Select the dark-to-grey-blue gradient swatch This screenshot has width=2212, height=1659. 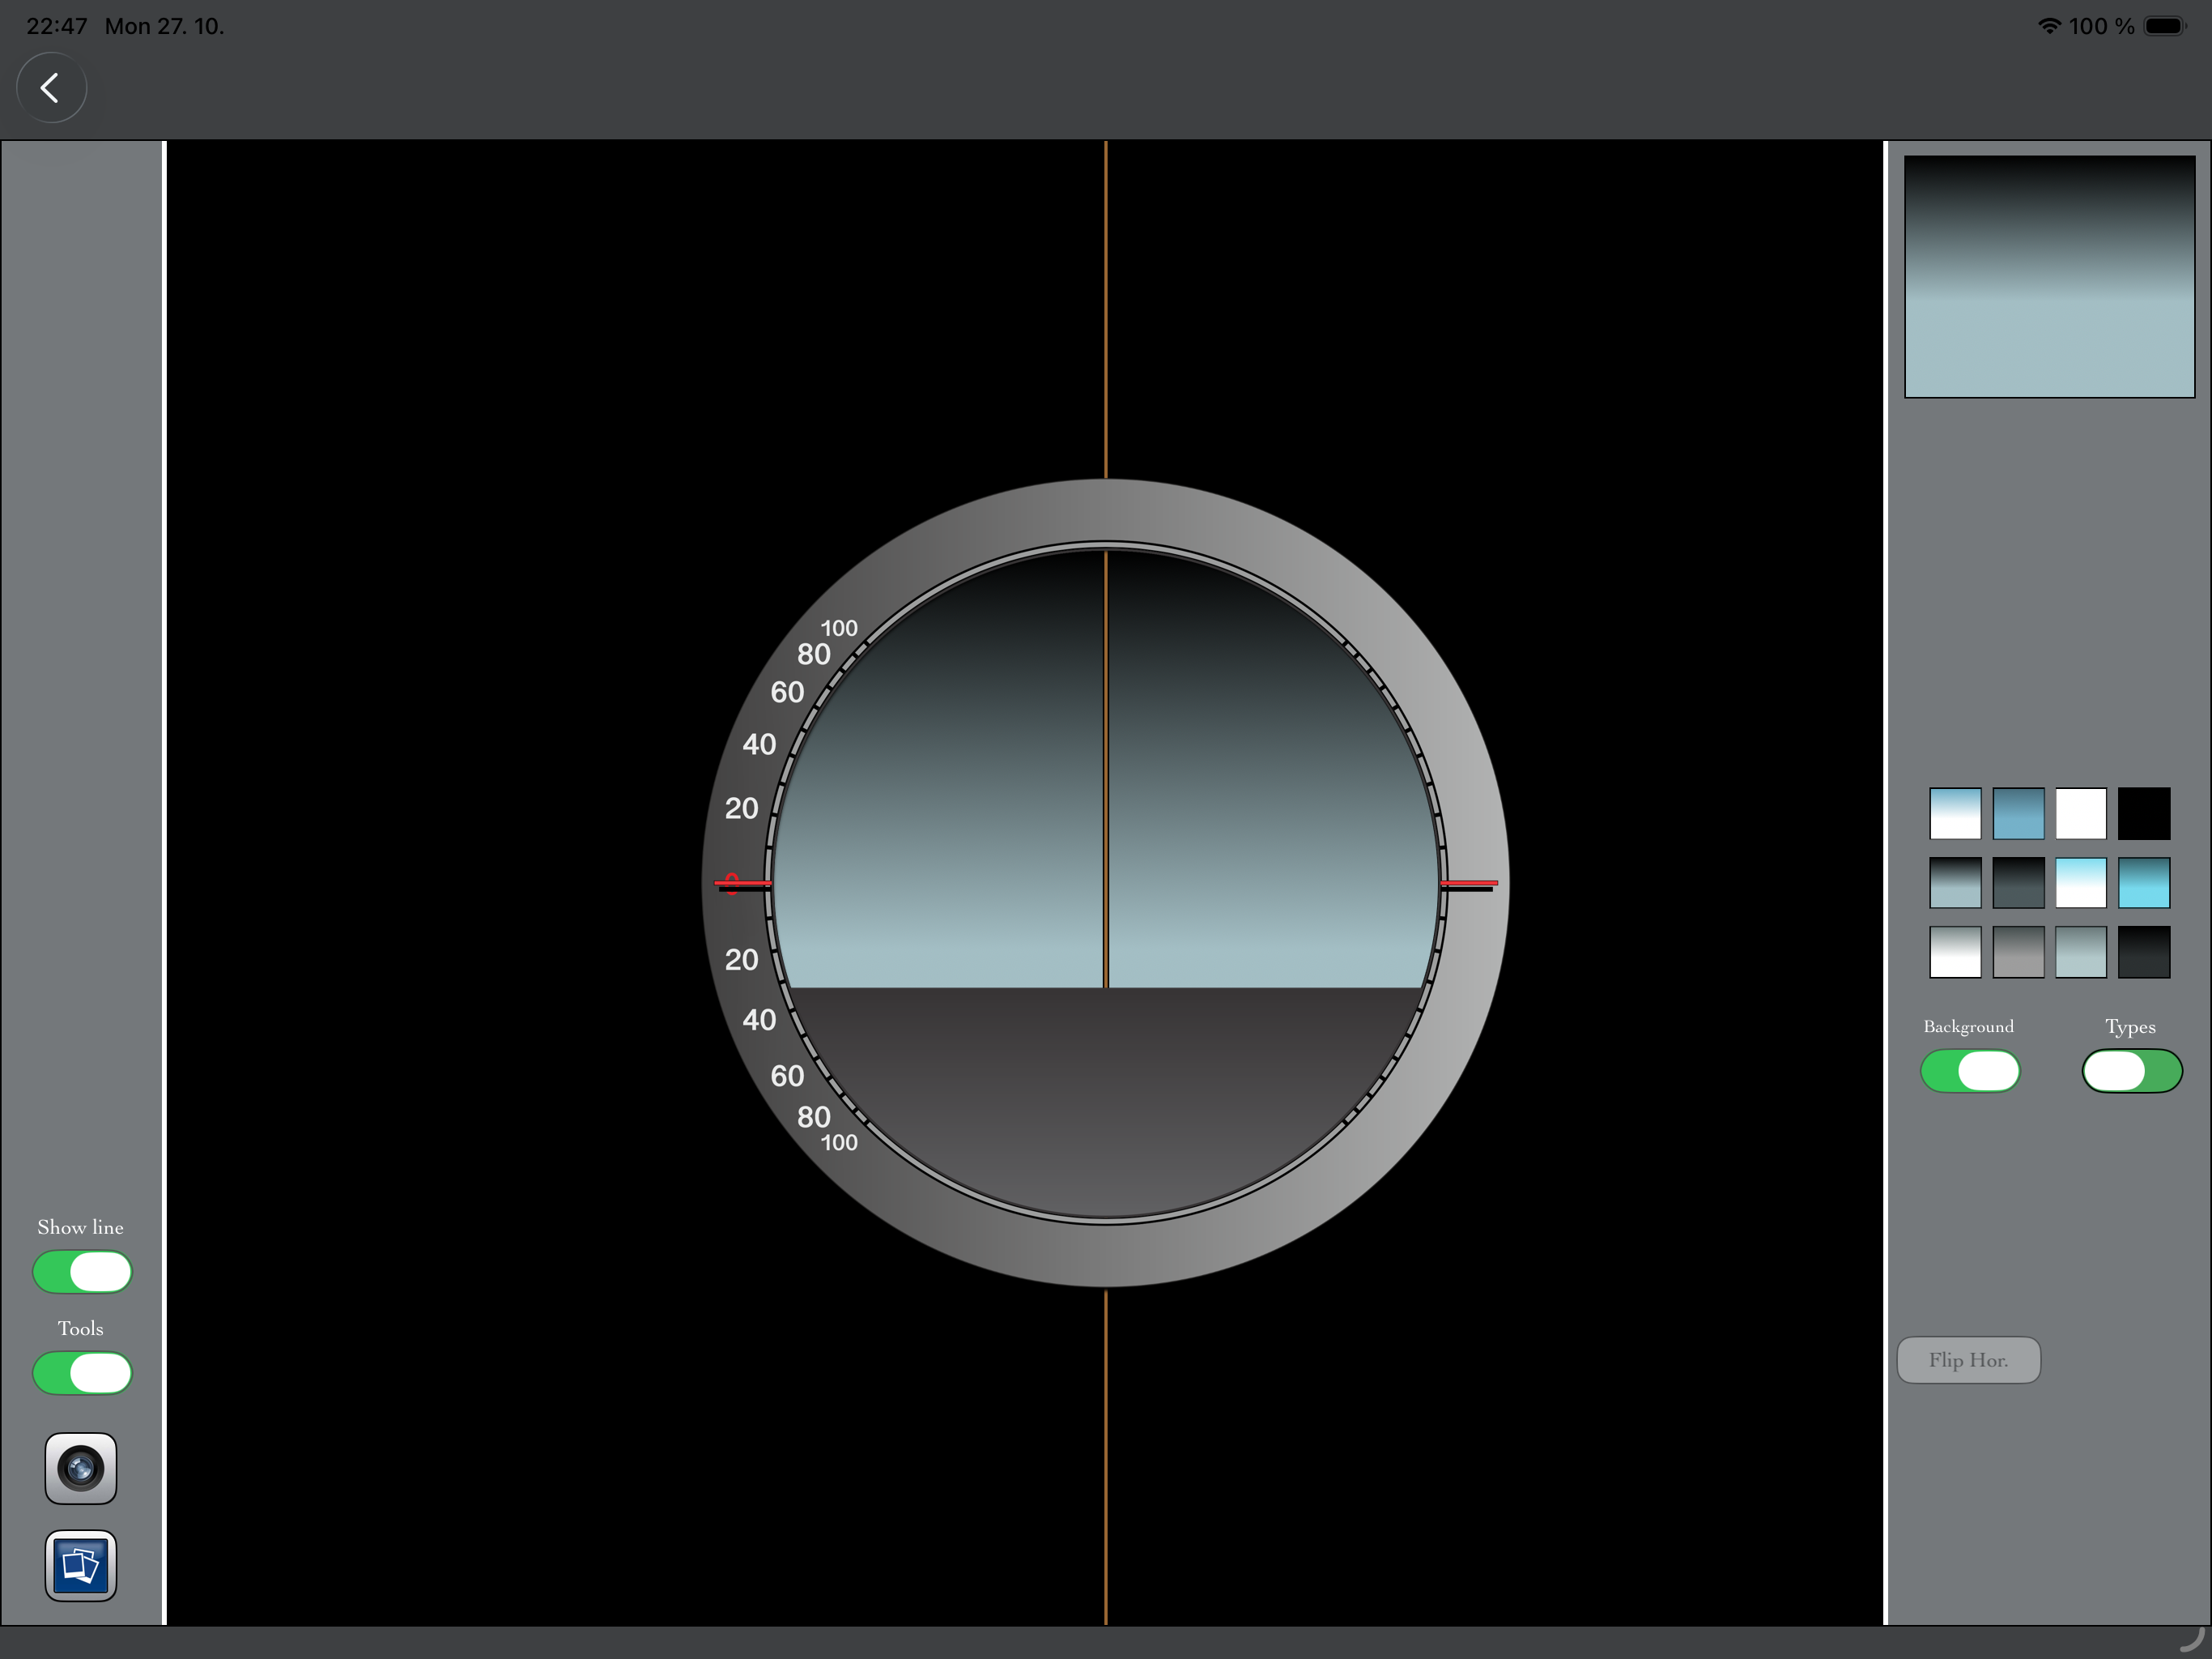coord(1955,882)
